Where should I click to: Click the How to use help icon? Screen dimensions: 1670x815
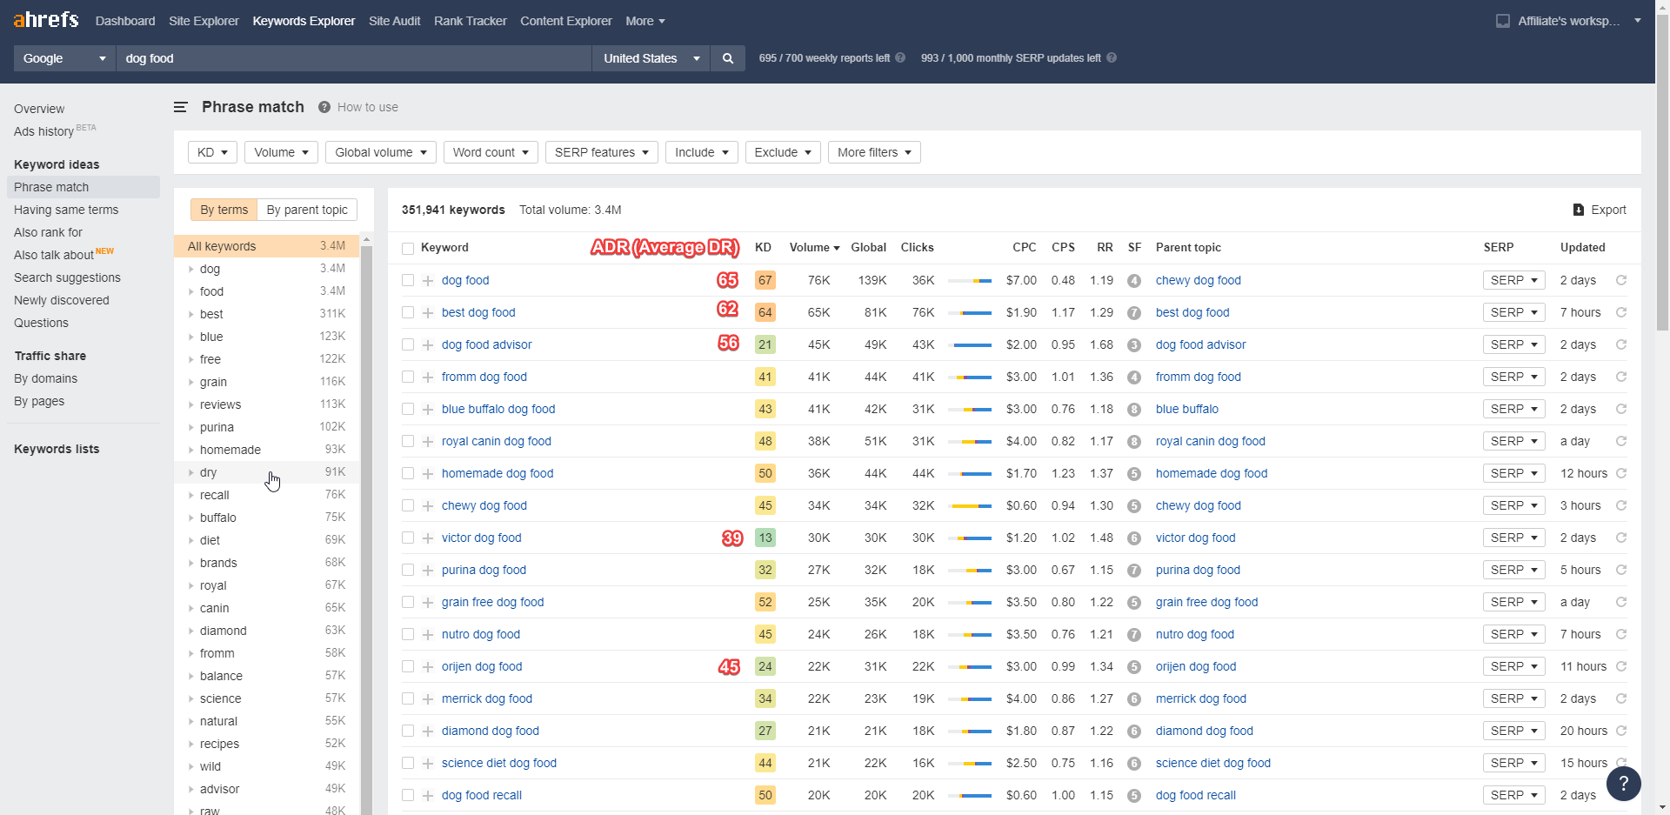coord(324,107)
